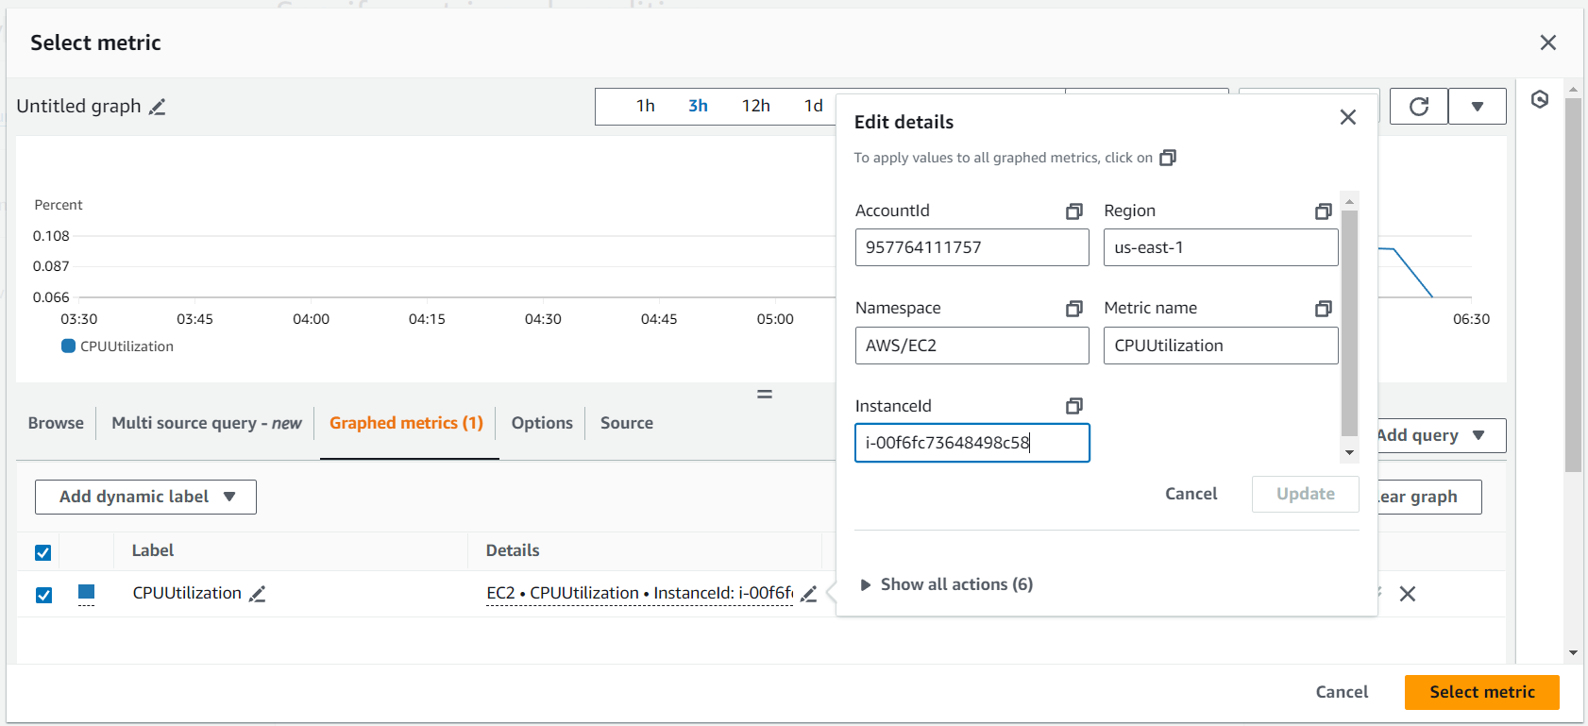Expand Show all actions (6)
Viewport: 1588px width, 726px height.
pos(946,584)
